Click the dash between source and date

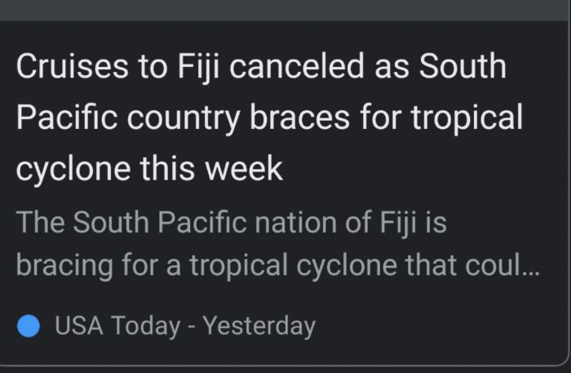[191, 326]
